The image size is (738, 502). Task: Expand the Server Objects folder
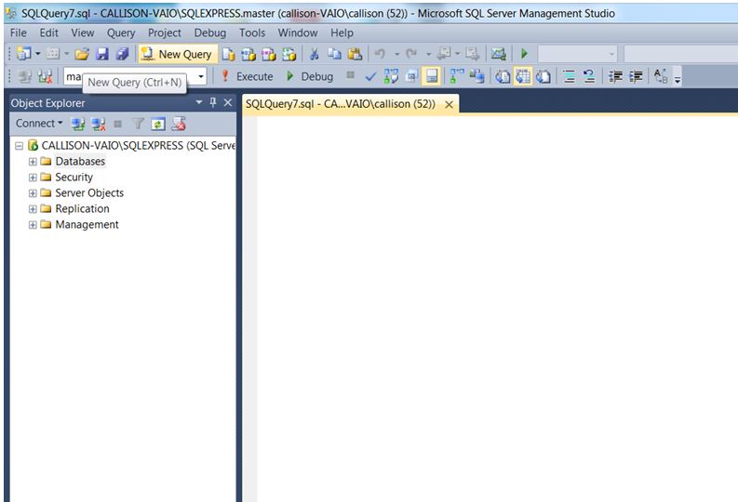click(x=33, y=193)
